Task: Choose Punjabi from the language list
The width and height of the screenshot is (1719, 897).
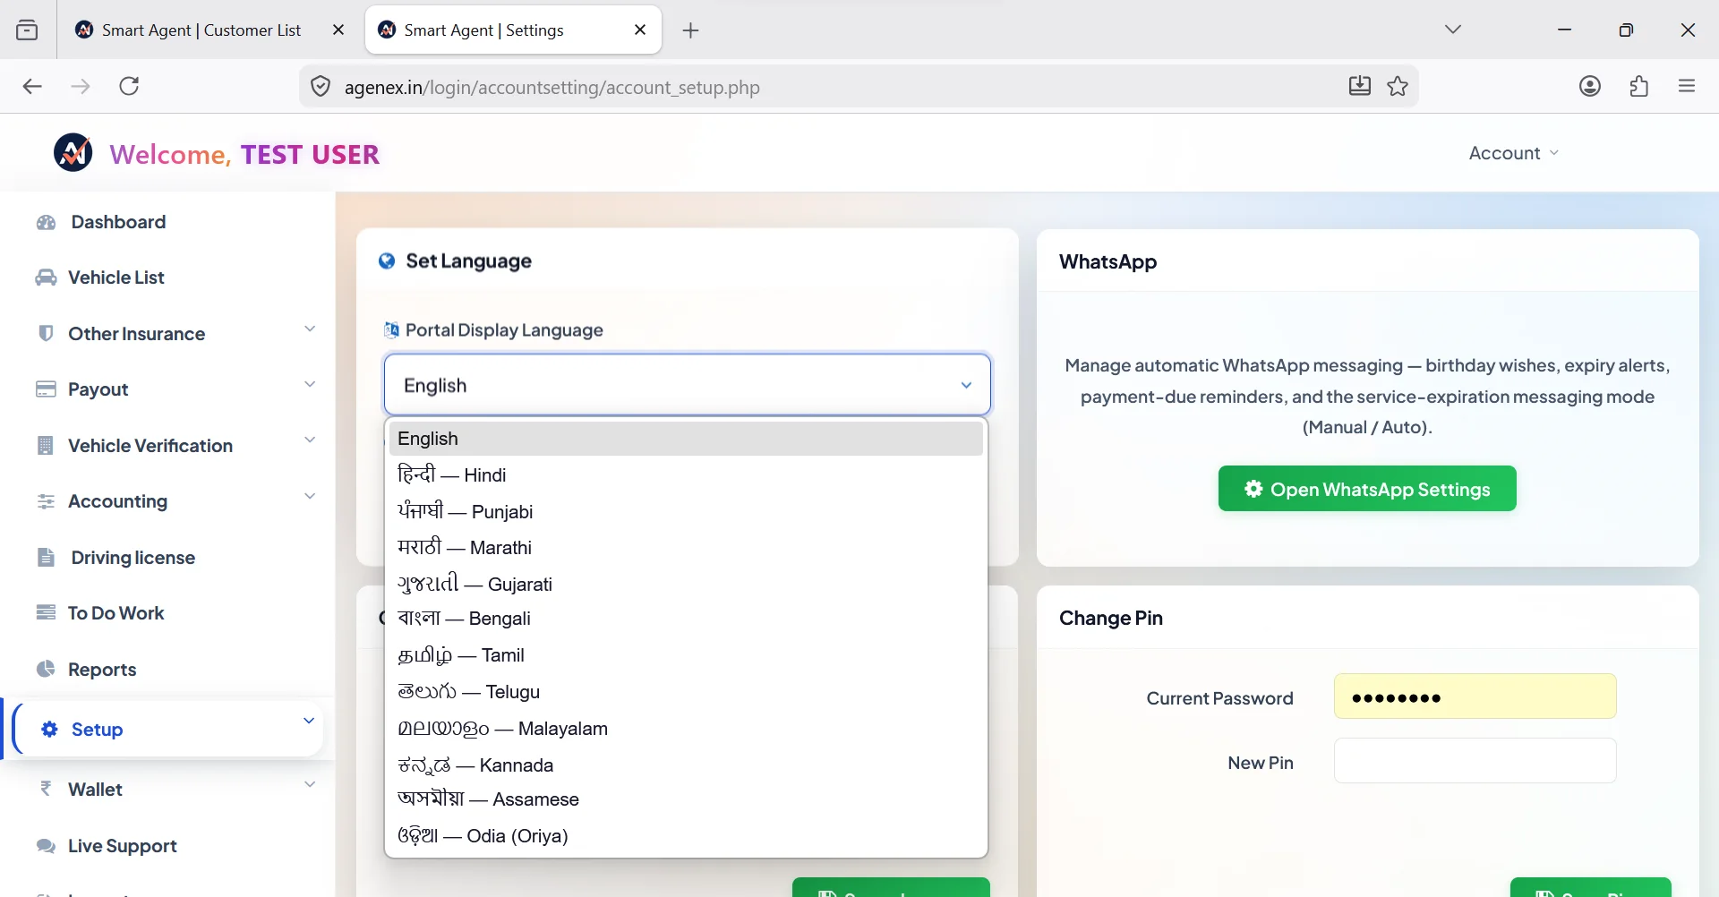Action: click(x=686, y=512)
